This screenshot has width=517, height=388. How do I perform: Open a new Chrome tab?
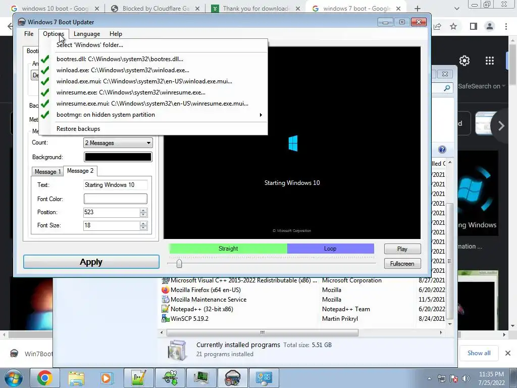418,9
